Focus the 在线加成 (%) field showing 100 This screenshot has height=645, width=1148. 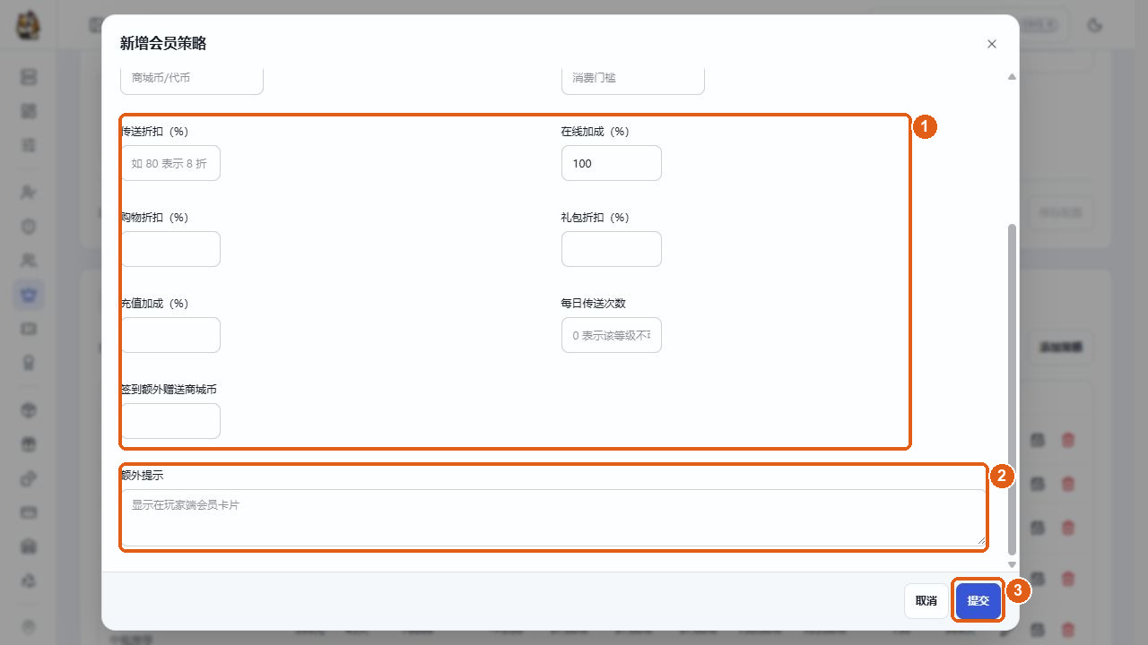point(612,163)
